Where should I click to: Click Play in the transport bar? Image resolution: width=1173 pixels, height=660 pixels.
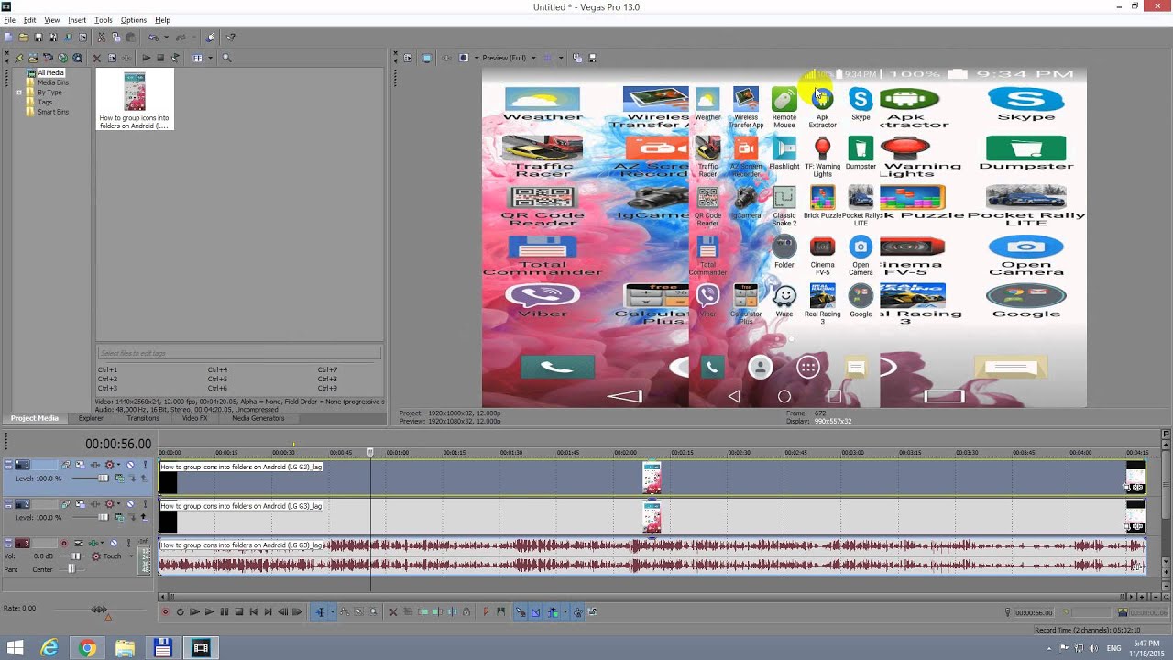(209, 611)
